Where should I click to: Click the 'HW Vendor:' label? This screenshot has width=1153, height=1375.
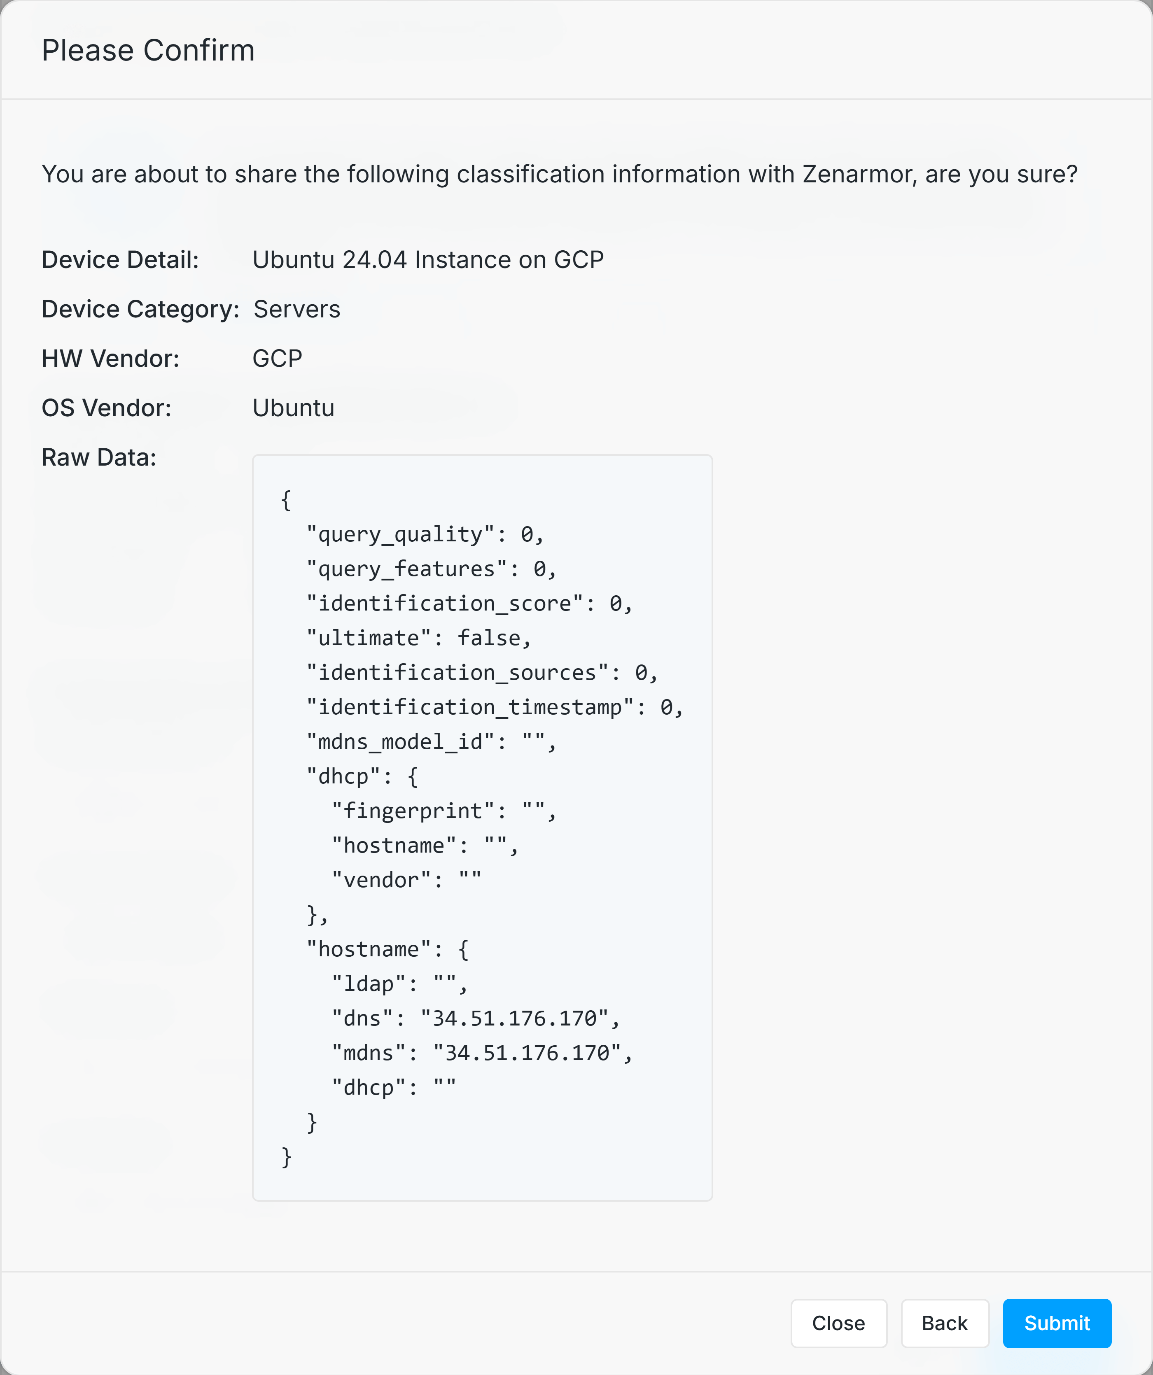111,359
